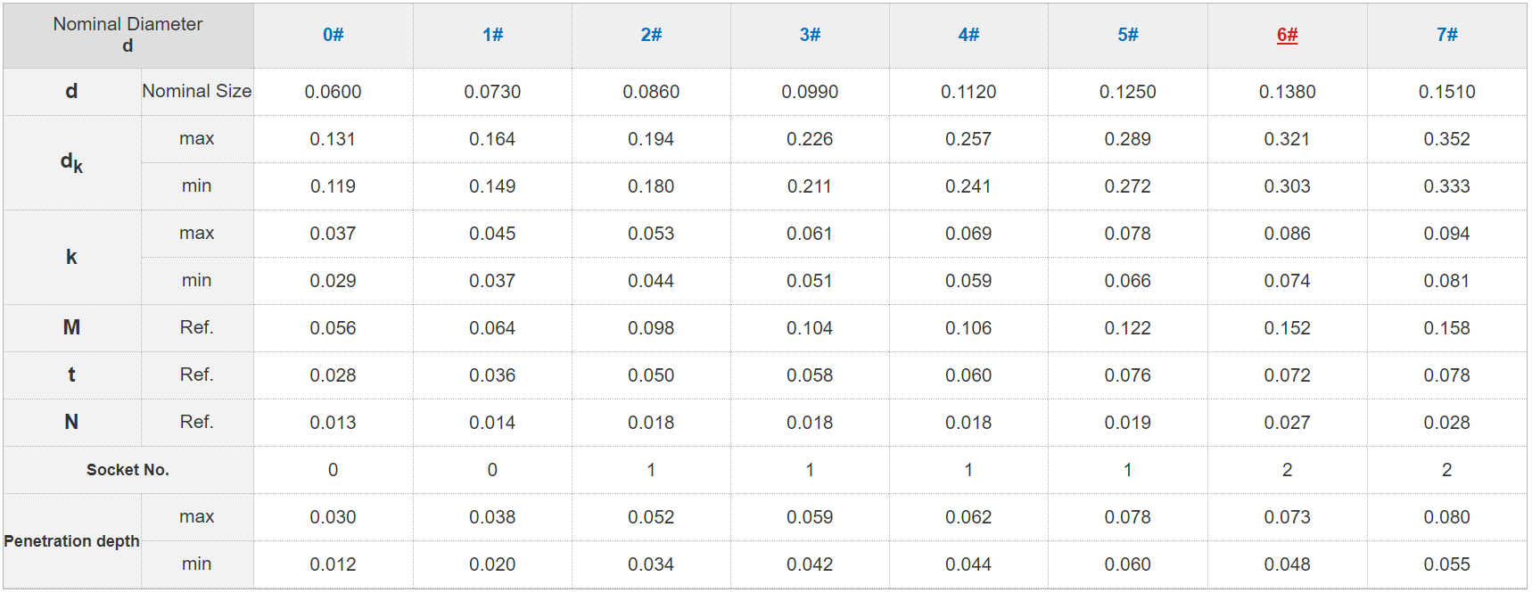Click the dk max value 0.226
Viewport: 1532px width, 593px height.
tap(810, 139)
